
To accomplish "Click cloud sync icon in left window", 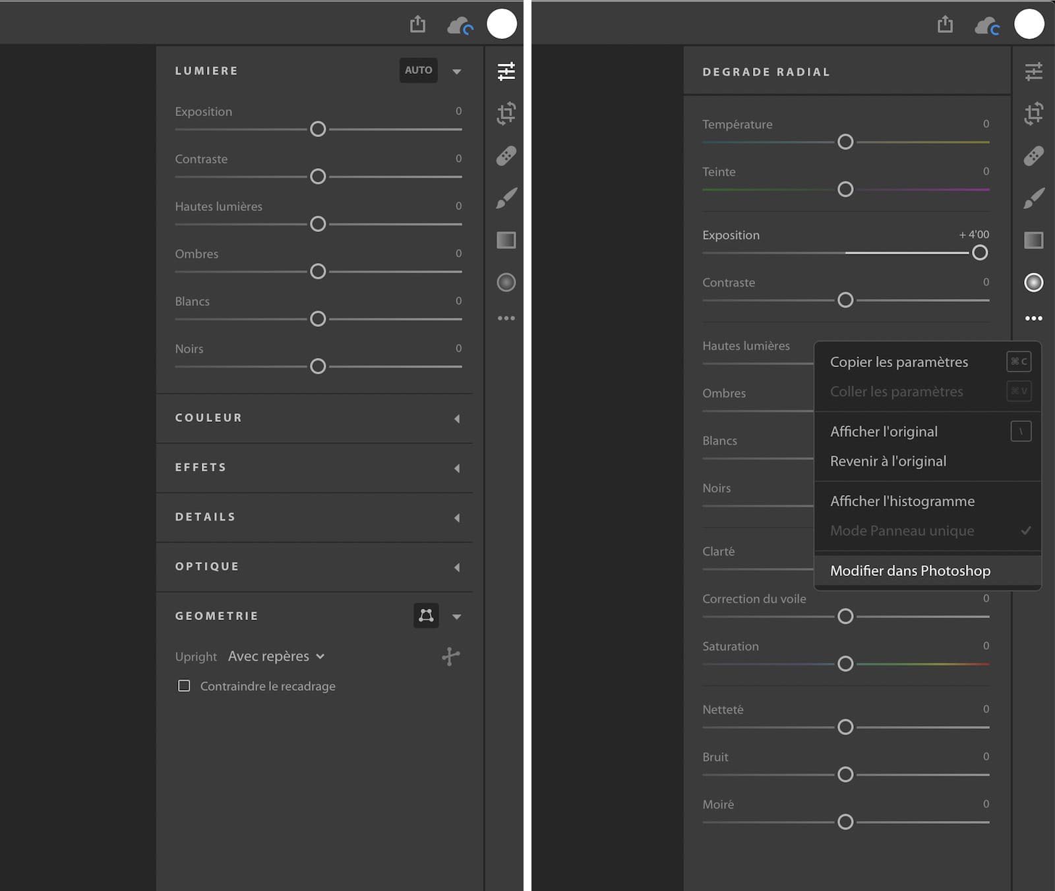I will tap(460, 26).
